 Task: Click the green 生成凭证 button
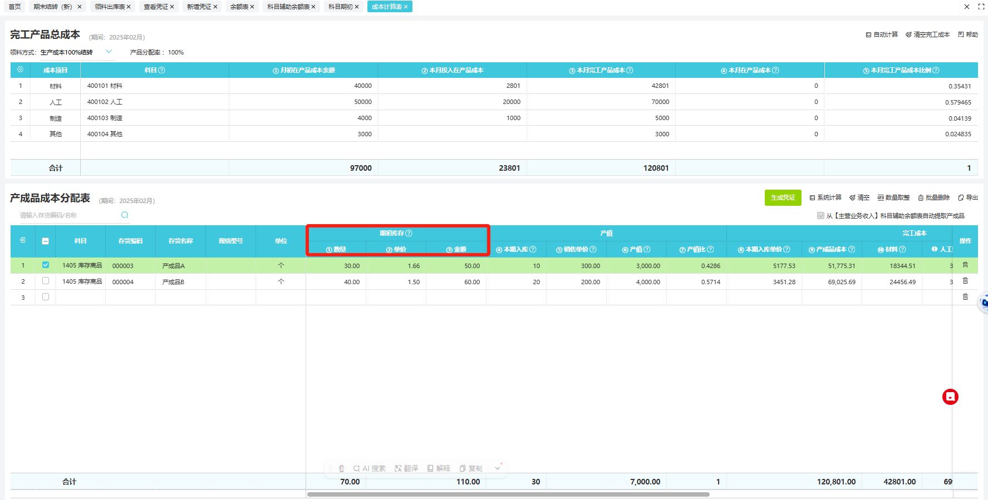(x=783, y=198)
